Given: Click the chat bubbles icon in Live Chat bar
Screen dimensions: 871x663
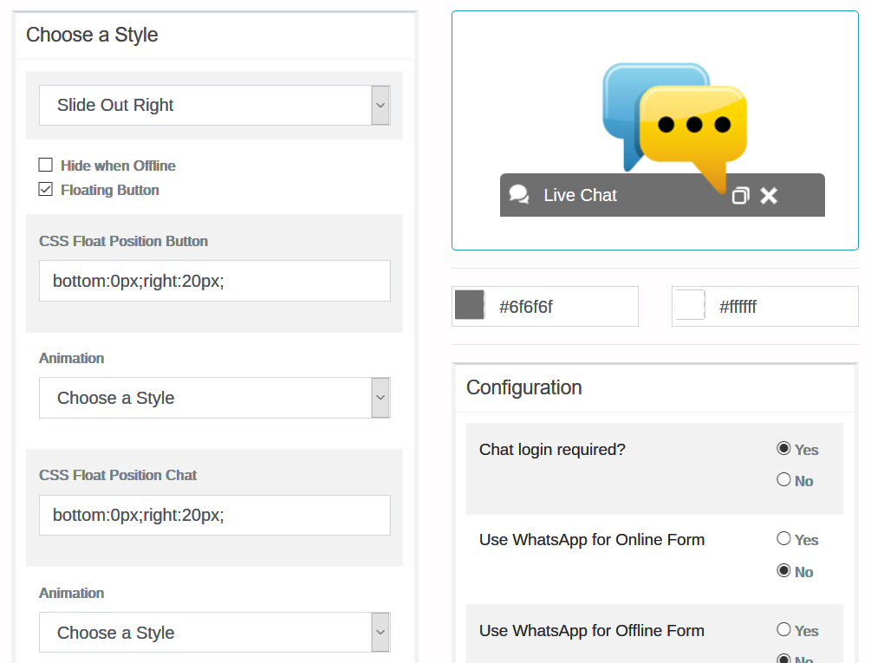Looking at the screenshot, I should tap(519, 195).
